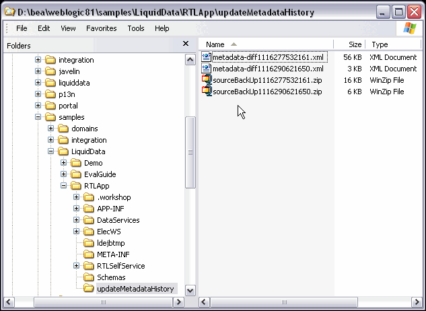Click the domains folder icon
This screenshot has height=311, width=426.
[x=63, y=129]
